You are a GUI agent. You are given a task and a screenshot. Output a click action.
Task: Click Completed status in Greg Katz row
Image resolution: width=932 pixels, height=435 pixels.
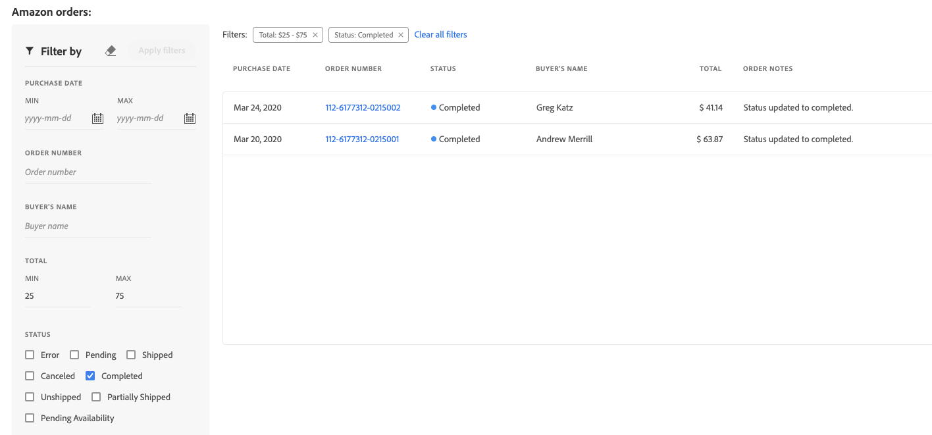coord(455,107)
